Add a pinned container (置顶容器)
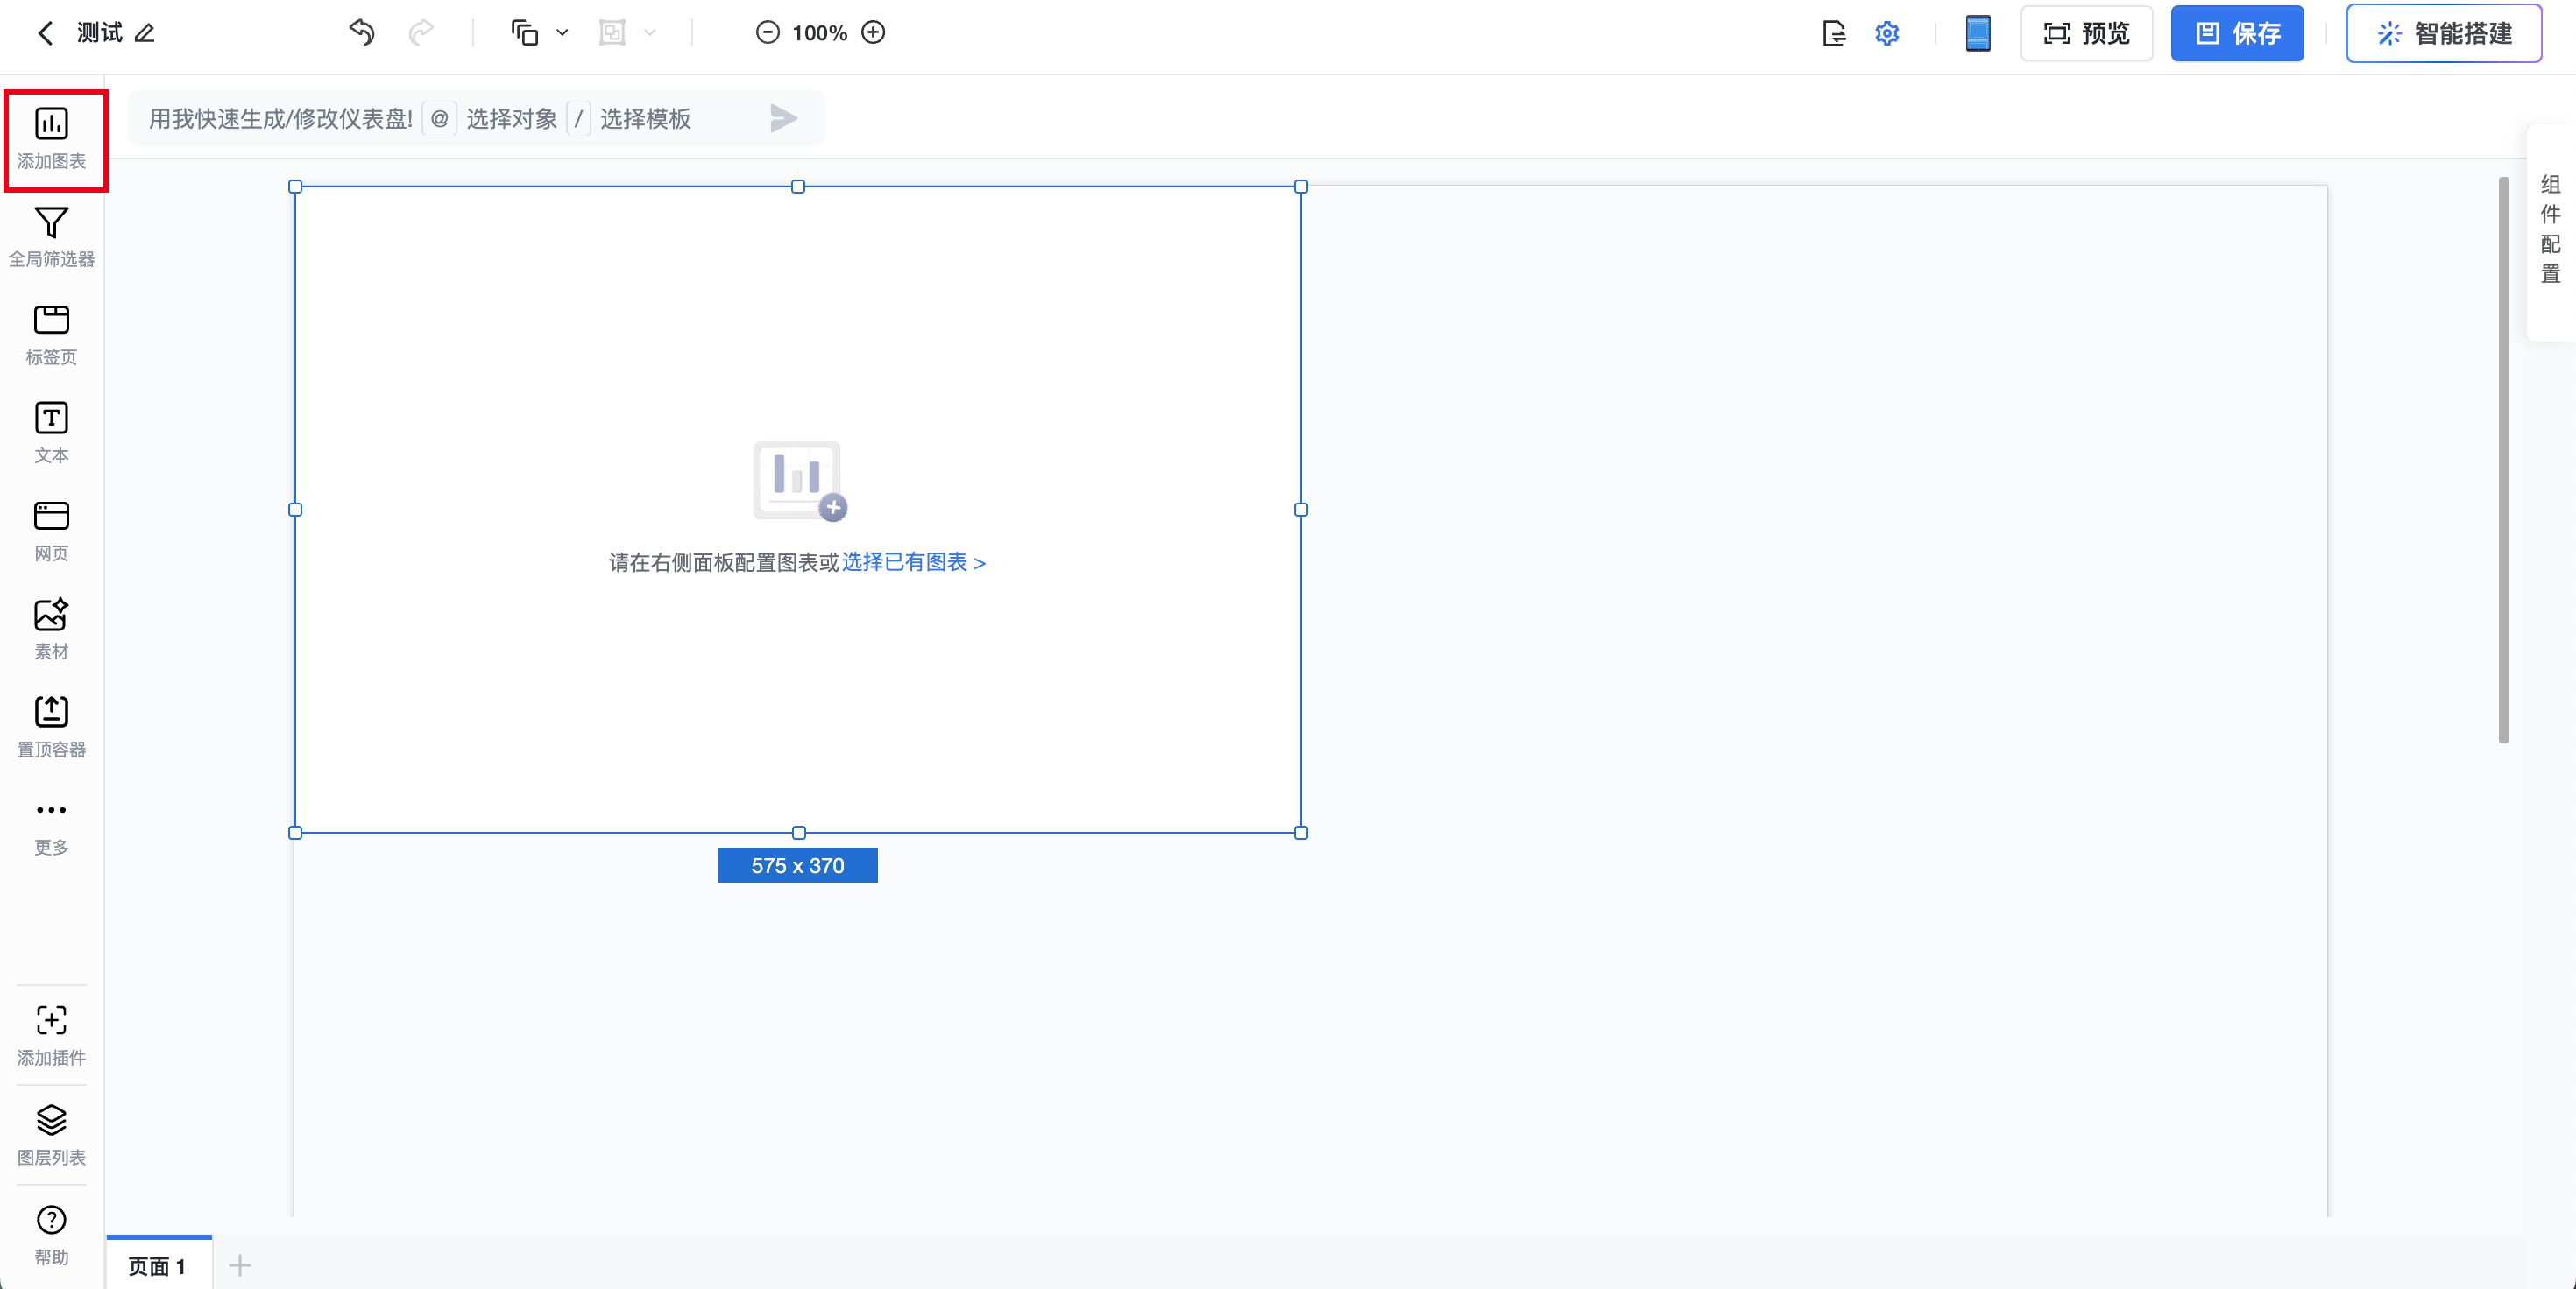The height and width of the screenshot is (1289, 2576). (51, 725)
